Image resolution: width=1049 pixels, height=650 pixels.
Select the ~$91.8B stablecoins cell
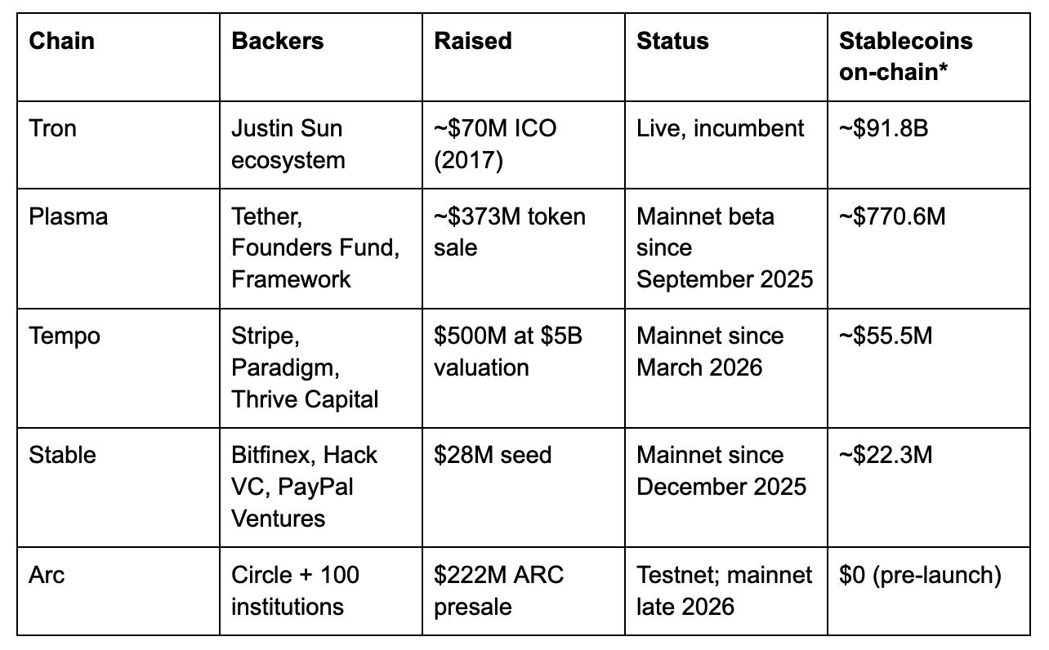click(929, 145)
